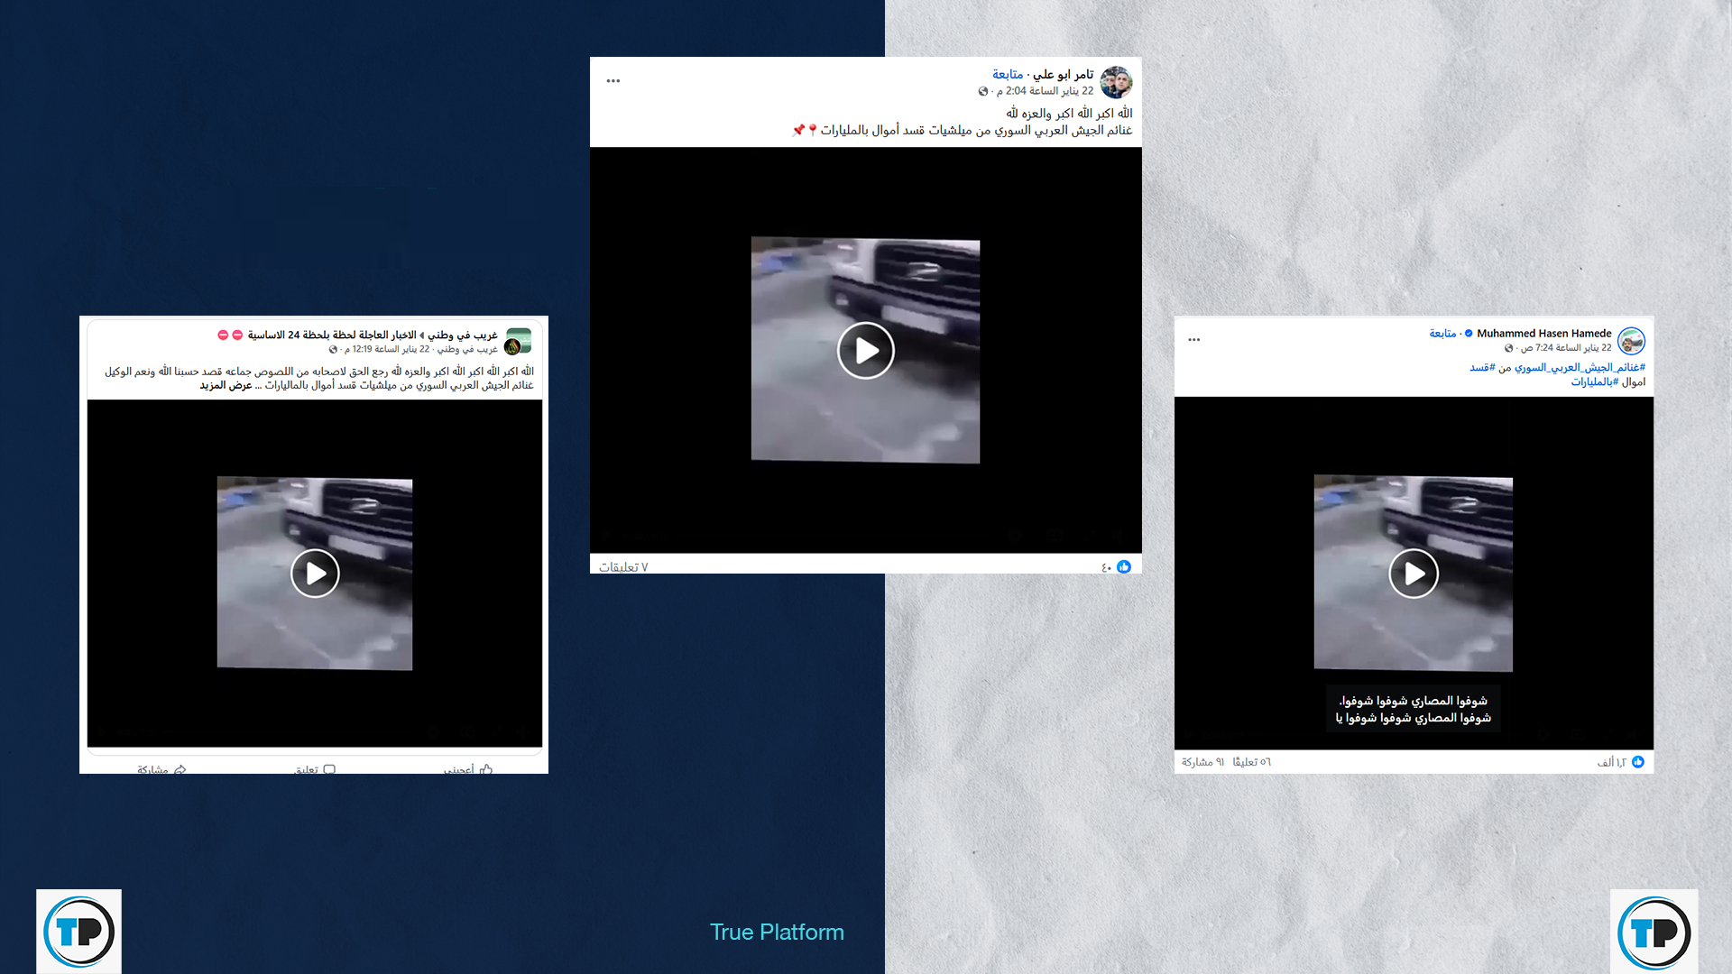Click متابعة follow link on center post
Screen dimensions: 1732x974
tap(1007, 75)
